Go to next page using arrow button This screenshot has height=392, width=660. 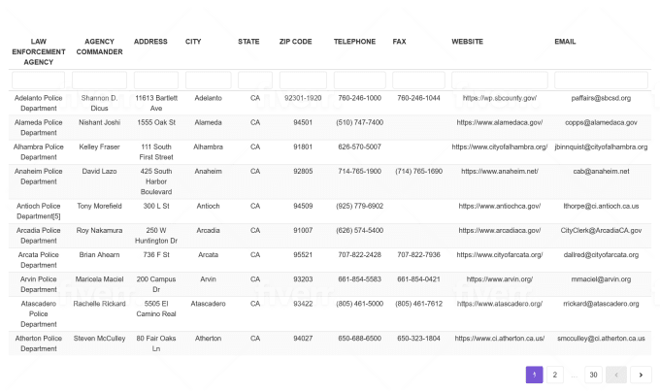(641, 375)
